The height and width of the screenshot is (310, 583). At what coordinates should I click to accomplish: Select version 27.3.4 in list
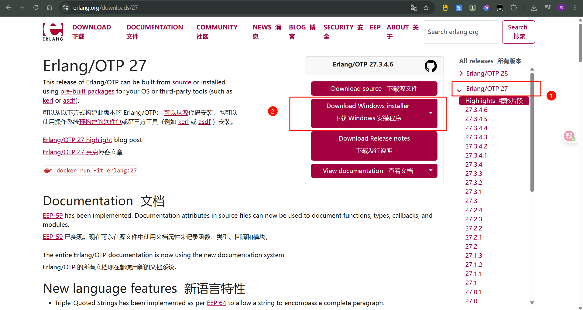coord(474,165)
